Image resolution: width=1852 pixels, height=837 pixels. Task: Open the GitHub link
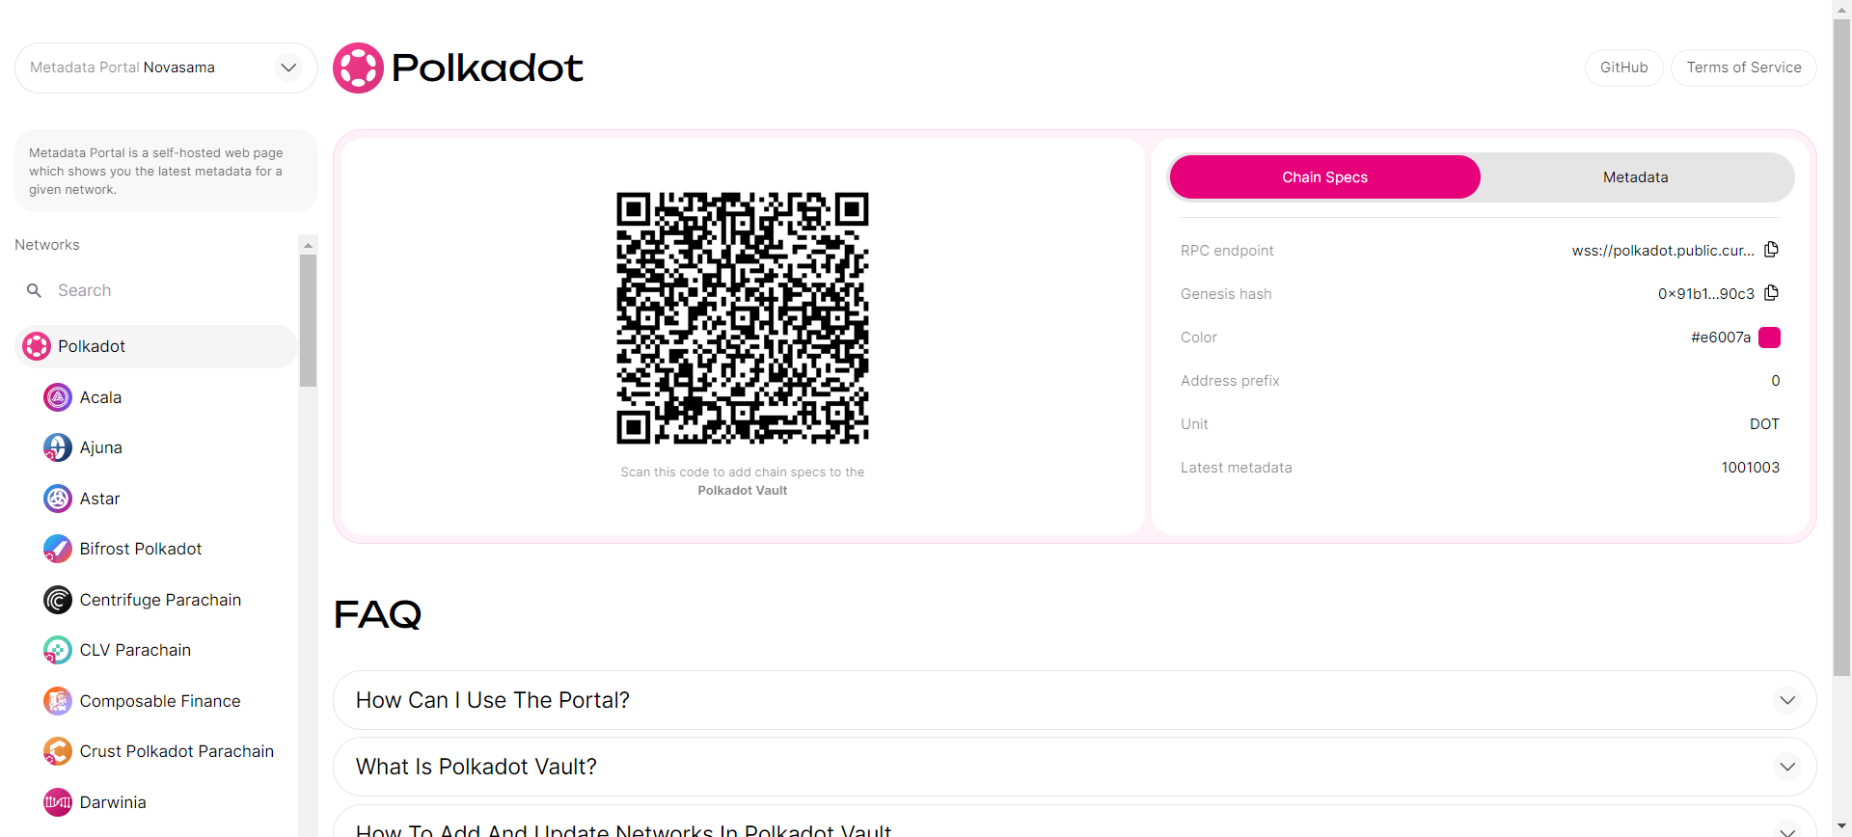click(x=1624, y=67)
